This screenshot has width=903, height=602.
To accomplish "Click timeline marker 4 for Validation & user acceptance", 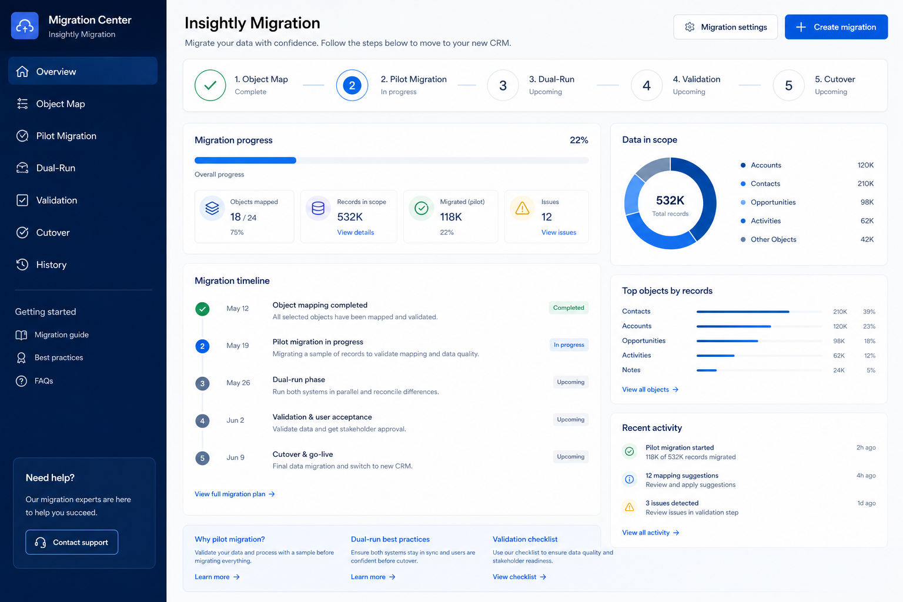I will tap(202, 421).
